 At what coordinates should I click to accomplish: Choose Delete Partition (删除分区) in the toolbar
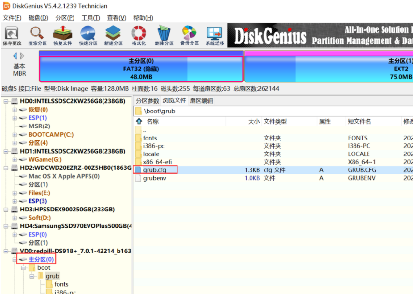point(164,36)
